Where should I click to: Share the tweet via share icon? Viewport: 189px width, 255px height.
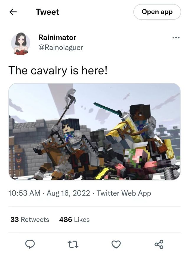point(159,244)
